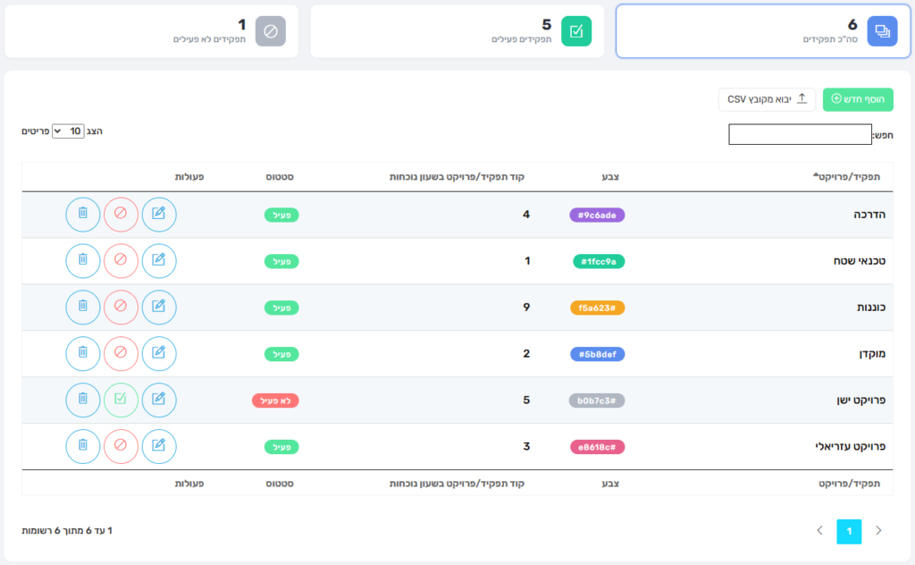Click trash icon for מוקדן row
915x565 pixels.
[x=83, y=353]
